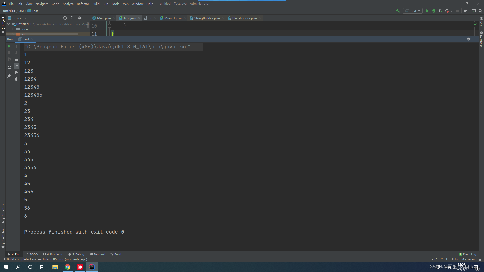Run Test with Coverage icon
484x272 pixels.
tap(440, 11)
